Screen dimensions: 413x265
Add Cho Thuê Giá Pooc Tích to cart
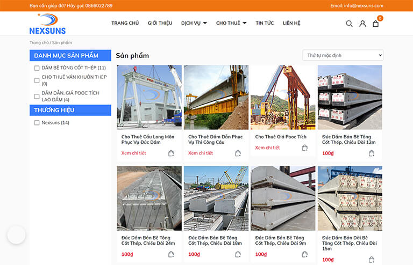coord(305,148)
